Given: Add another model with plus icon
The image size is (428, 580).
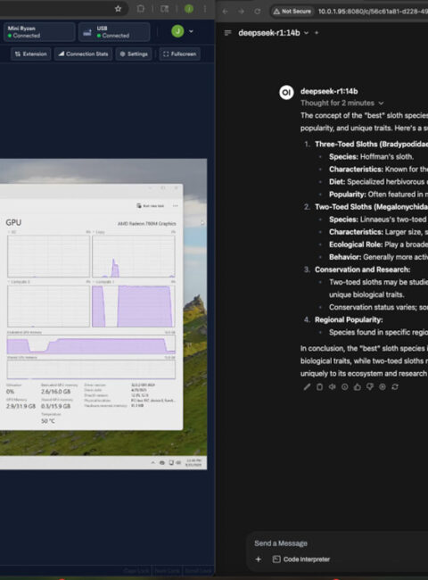Looking at the screenshot, I should (317, 33).
